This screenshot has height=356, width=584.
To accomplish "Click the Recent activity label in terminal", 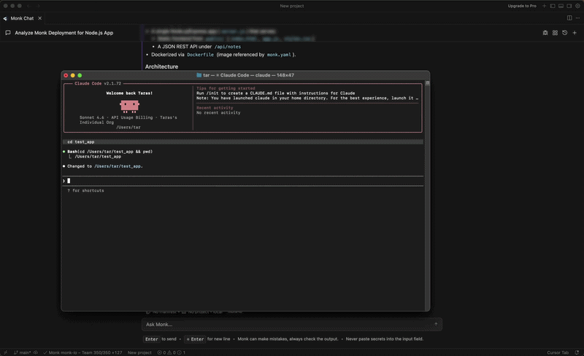I will 215,108.
